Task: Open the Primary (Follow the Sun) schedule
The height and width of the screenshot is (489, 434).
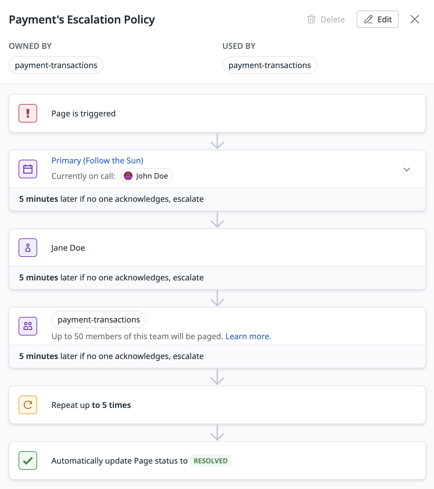Action: [97, 161]
